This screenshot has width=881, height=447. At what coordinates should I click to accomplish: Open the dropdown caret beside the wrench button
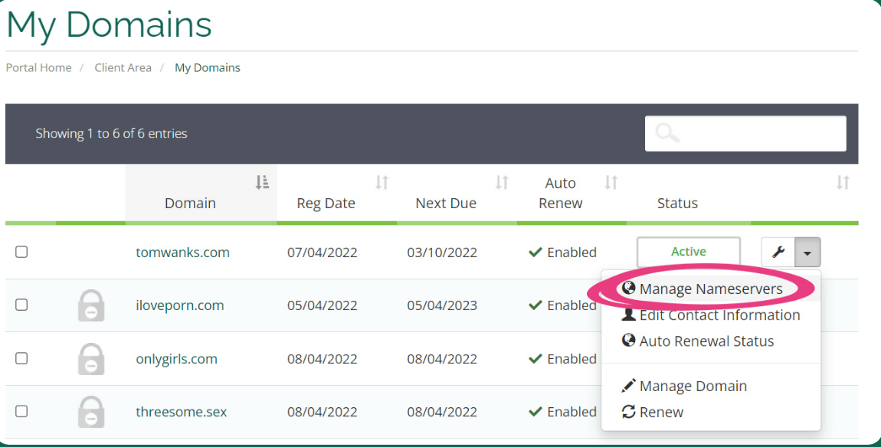[x=807, y=252]
